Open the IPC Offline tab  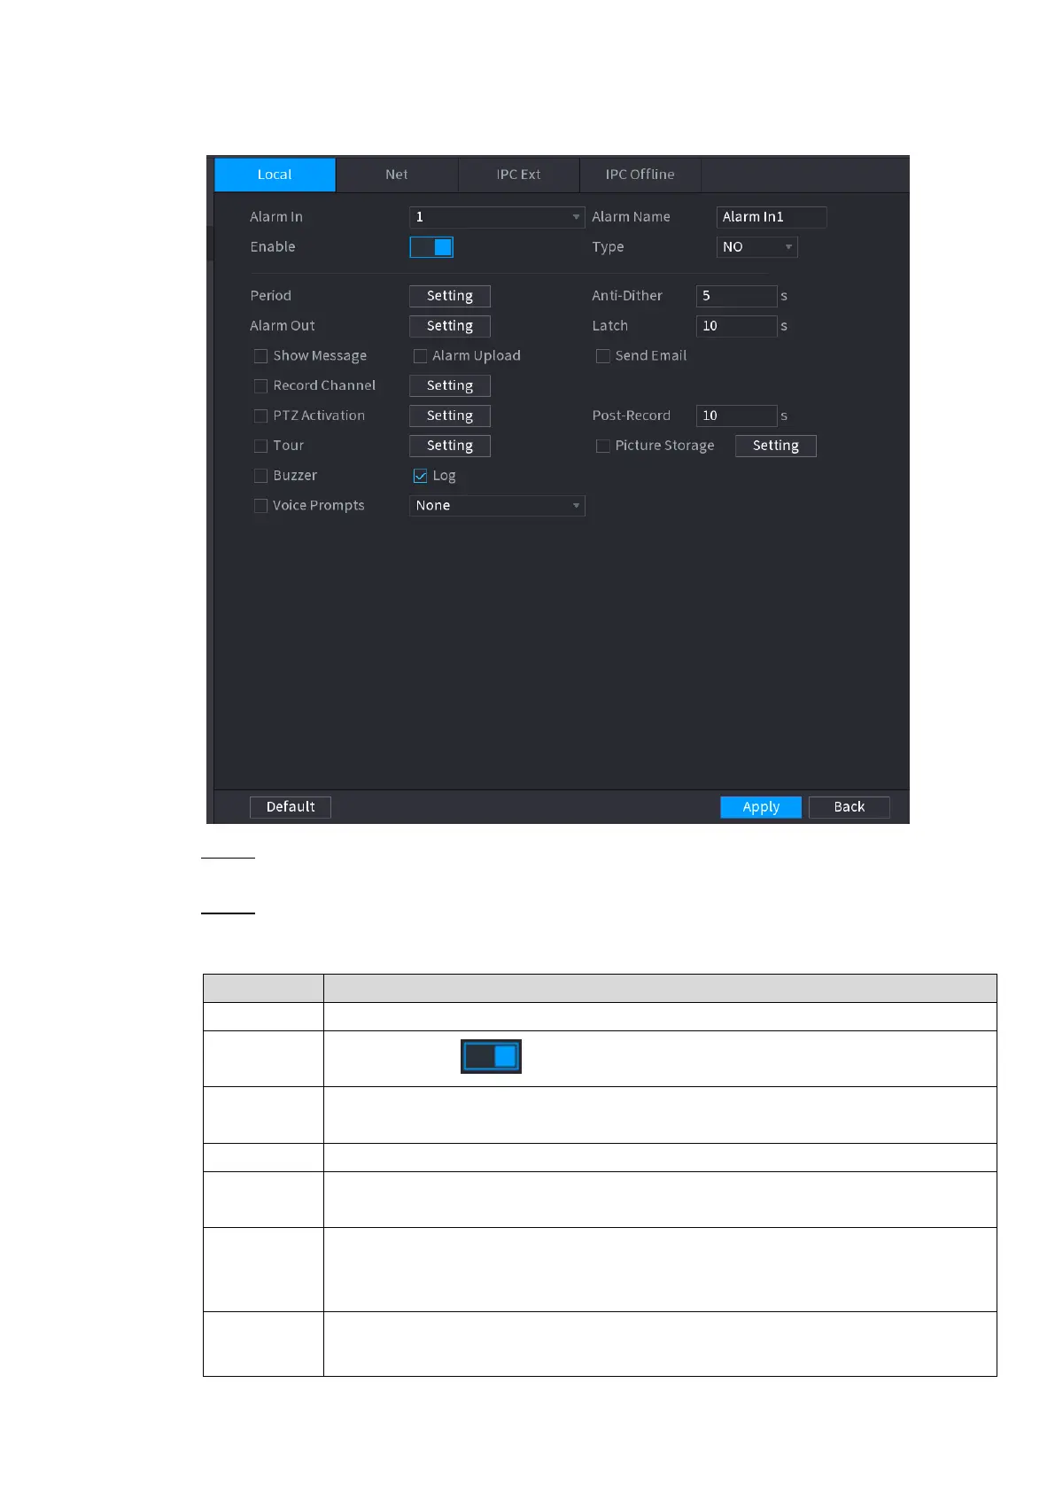[x=640, y=175]
